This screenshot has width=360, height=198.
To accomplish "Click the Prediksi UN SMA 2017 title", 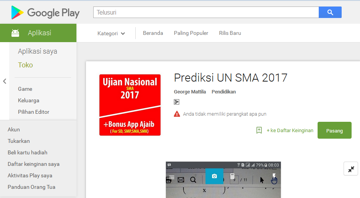I will (x=230, y=78).
